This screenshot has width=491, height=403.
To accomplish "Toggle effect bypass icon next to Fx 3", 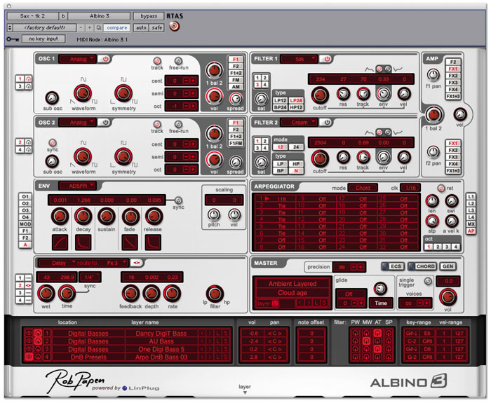I will click(137, 263).
